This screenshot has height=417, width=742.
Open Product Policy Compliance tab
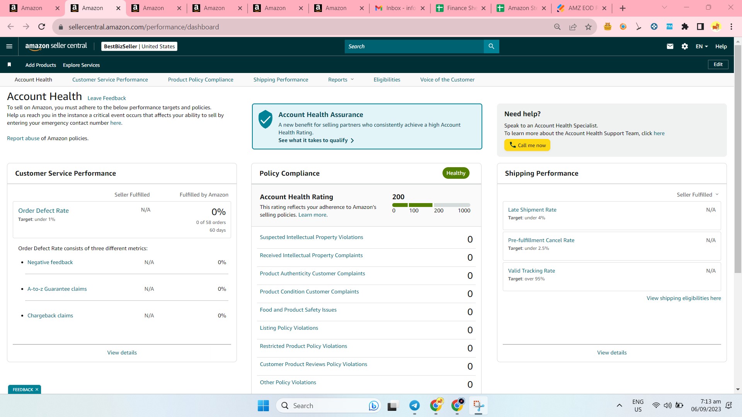pos(201,80)
